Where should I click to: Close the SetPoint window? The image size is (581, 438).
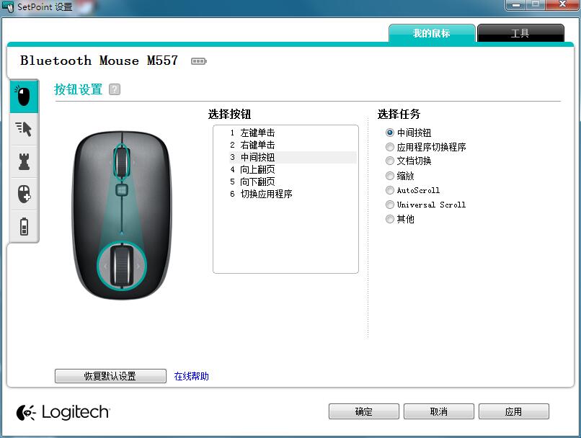[562, 4]
